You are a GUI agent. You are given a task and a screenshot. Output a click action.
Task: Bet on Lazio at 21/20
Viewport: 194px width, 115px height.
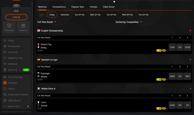click(172, 105)
